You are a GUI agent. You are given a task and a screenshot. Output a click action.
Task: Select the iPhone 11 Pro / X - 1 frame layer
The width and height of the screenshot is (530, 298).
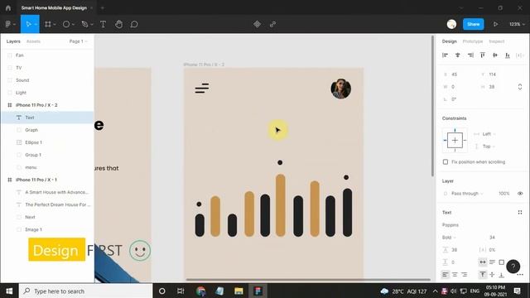click(47, 180)
